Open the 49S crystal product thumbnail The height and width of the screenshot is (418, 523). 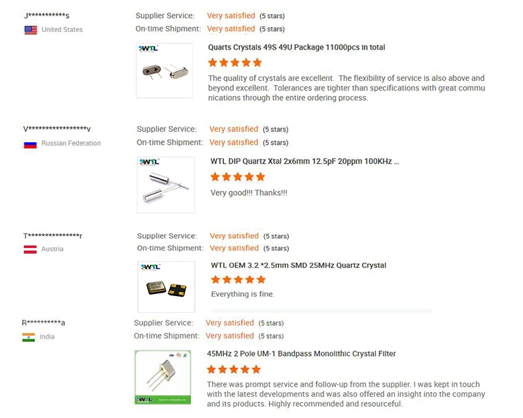click(x=165, y=70)
